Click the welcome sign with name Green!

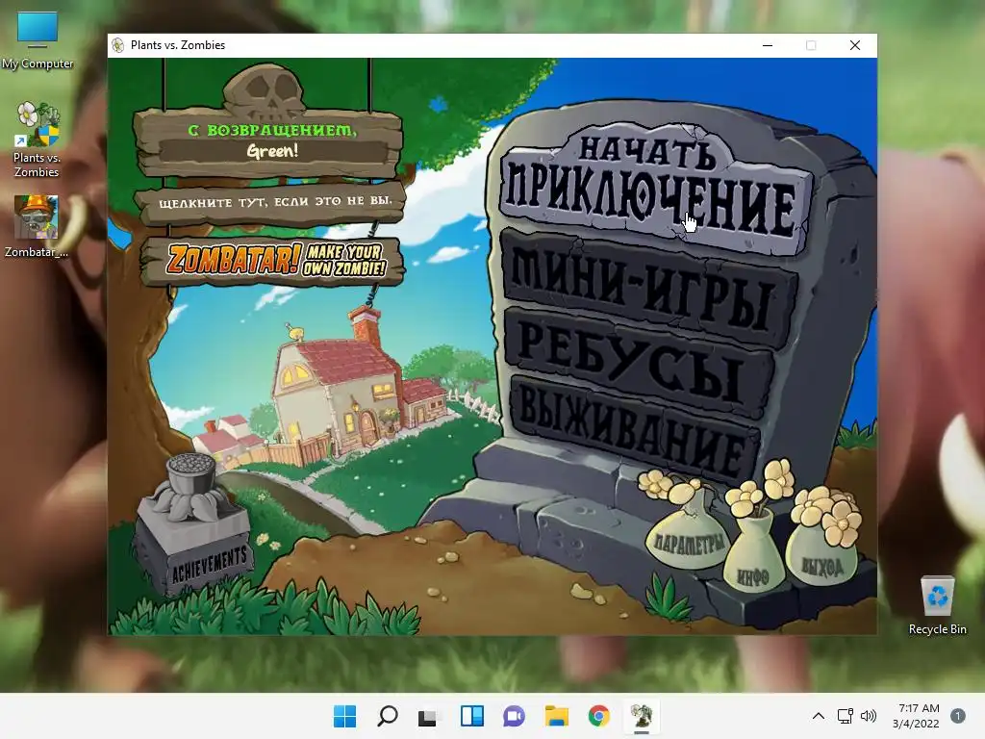point(270,141)
